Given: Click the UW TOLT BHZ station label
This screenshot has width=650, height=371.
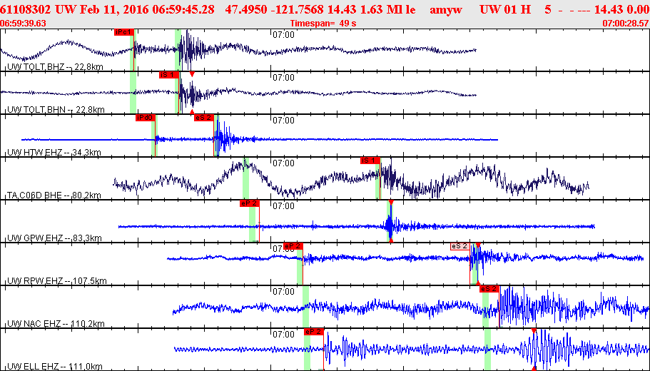Looking at the screenshot, I should coord(55,67).
